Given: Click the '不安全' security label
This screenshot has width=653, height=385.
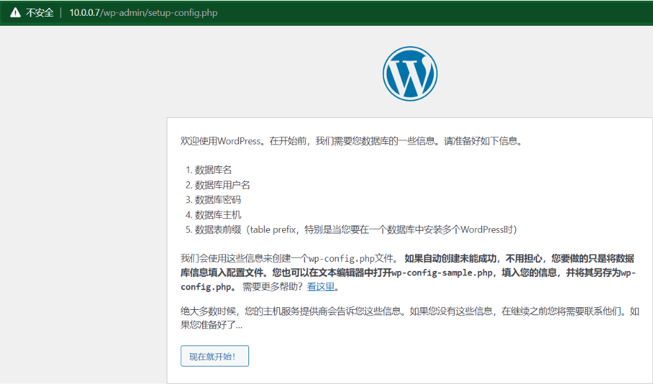Looking at the screenshot, I should 40,13.
